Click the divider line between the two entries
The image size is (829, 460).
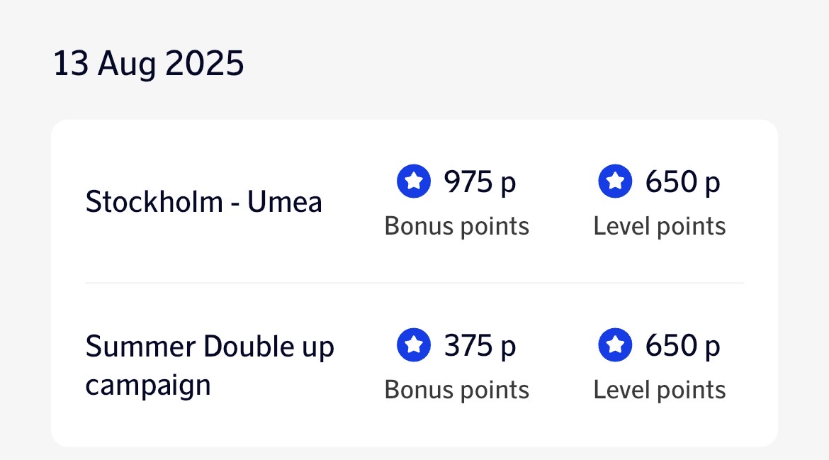414,283
